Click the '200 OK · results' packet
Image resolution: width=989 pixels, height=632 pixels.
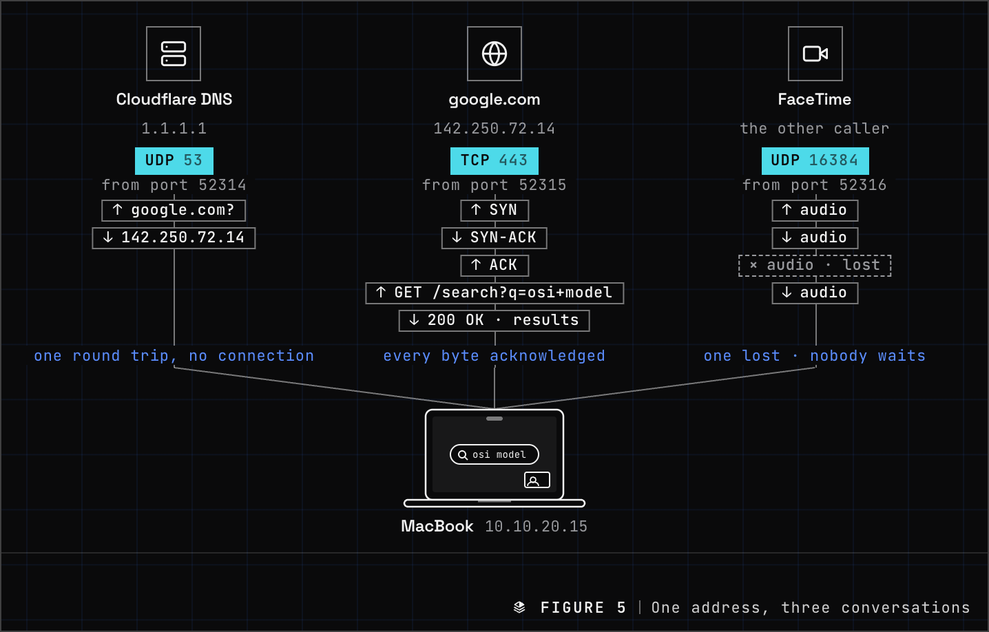point(494,320)
